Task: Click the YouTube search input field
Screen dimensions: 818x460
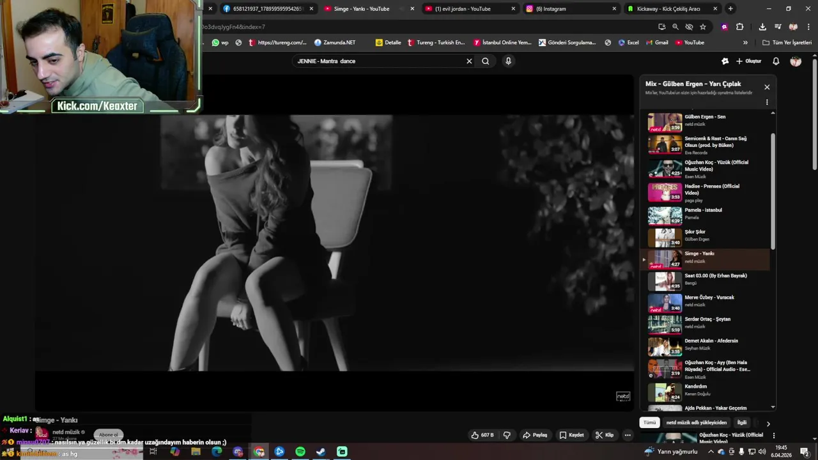Action: pos(380,61)
